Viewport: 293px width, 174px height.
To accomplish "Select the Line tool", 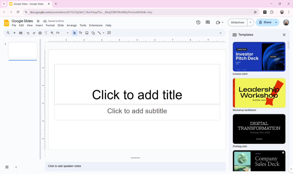I will [x=99, y=33].
